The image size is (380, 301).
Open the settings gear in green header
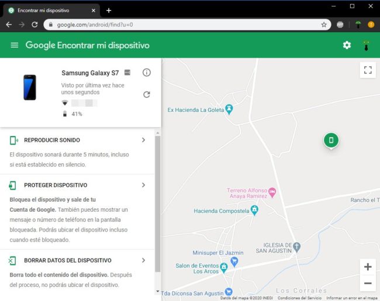click(x=347, y=45)
